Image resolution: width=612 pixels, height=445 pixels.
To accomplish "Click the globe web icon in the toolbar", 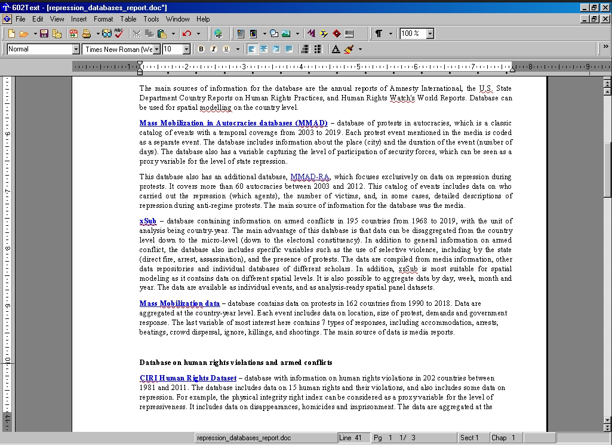I will [218, 33].
